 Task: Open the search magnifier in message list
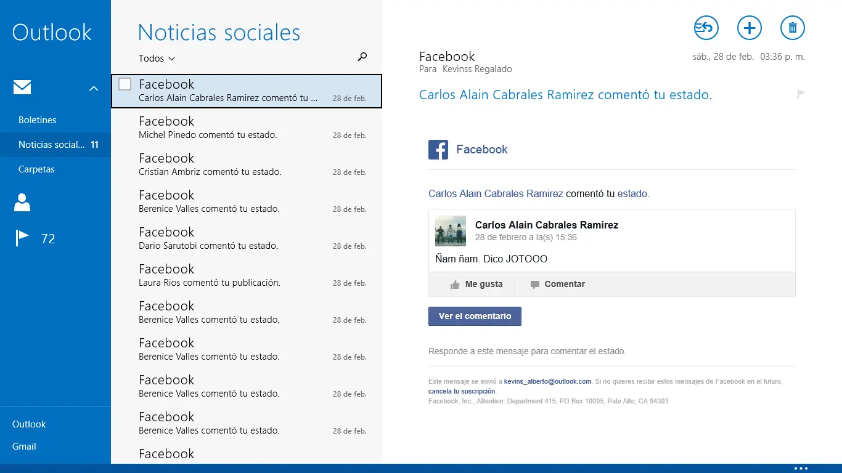pos(362,57)
